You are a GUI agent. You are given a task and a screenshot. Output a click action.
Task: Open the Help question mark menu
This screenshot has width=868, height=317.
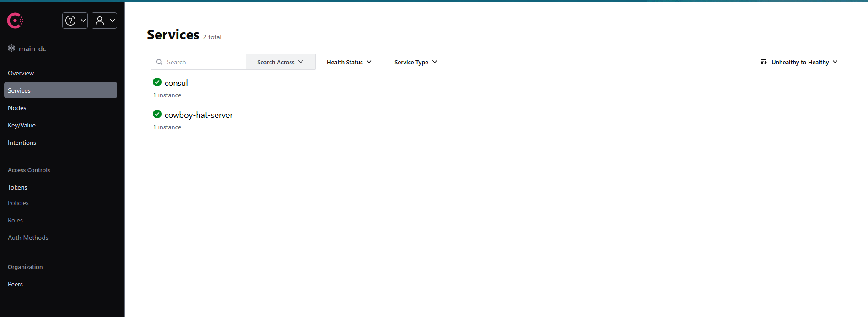pos(75,21)
